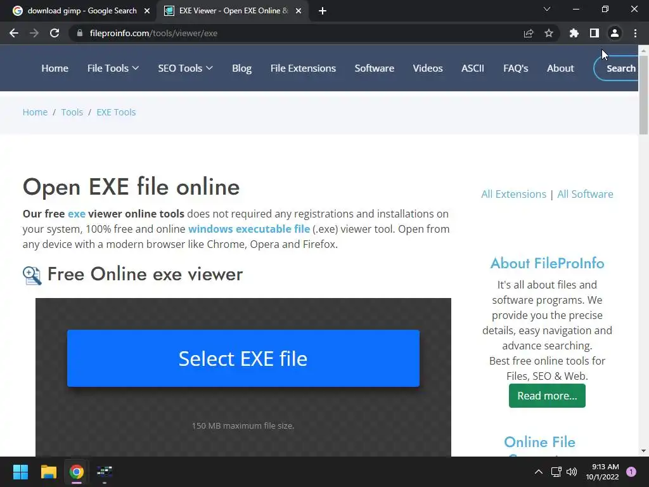The image size is (649, 487).
Task: Open 'windows executable file' link
Action: 248,229
